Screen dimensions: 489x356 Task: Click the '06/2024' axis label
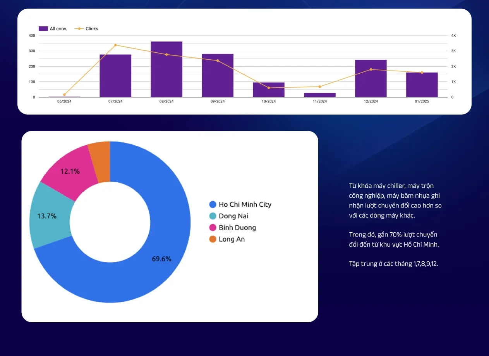click(x=64, y=101)
